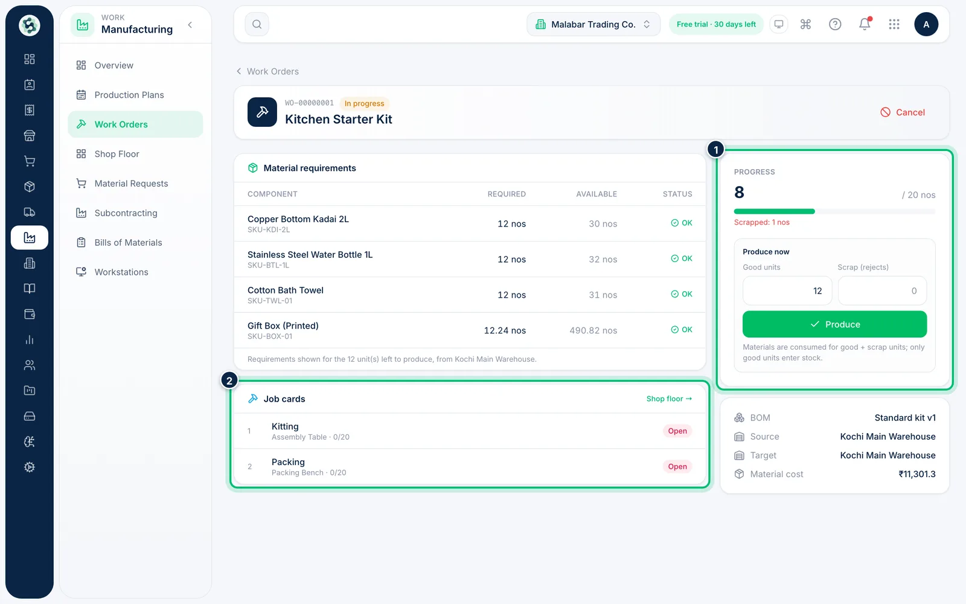Open the storefront icon in left rail
The height and width of the screenshot is (604, 966).
pos(30,136)
